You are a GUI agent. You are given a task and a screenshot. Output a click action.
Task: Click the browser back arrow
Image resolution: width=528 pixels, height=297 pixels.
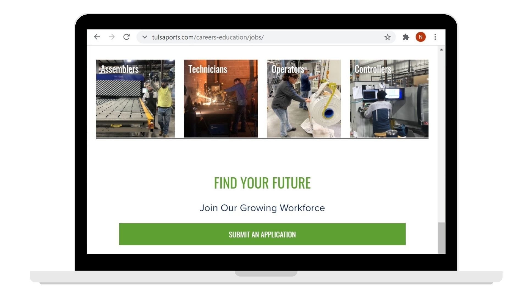pos(97,37)
